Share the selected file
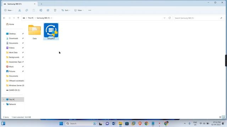Viewport: 227px width, 127px height. pos(48,10)
